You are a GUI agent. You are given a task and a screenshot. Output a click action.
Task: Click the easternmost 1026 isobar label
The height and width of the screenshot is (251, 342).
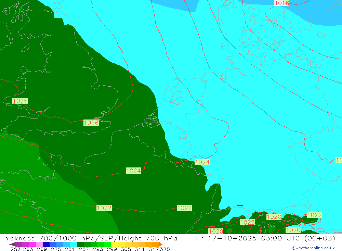point(91,123)
